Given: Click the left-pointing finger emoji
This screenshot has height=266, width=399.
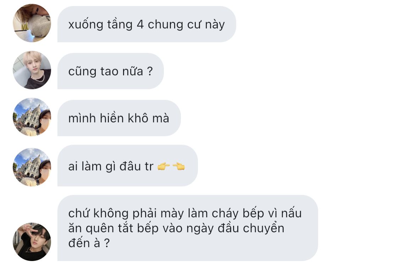Looking at the screenshot, I should (x=179, y=166).
